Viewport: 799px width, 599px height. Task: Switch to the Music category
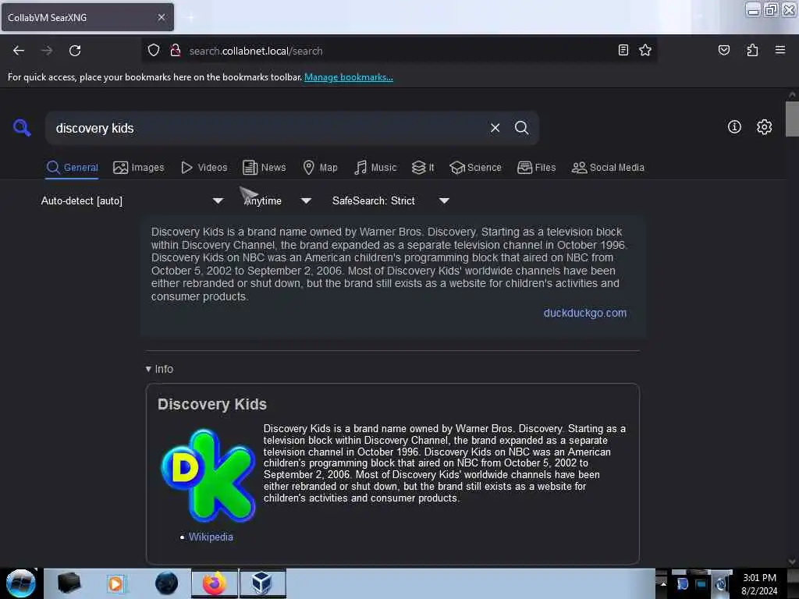tap(375, 168)
